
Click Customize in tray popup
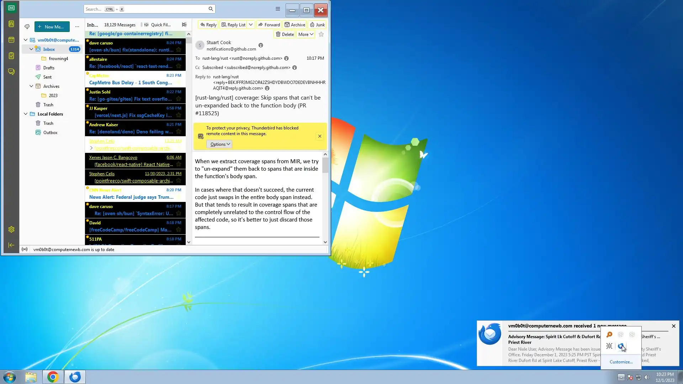tap(621, 362)
